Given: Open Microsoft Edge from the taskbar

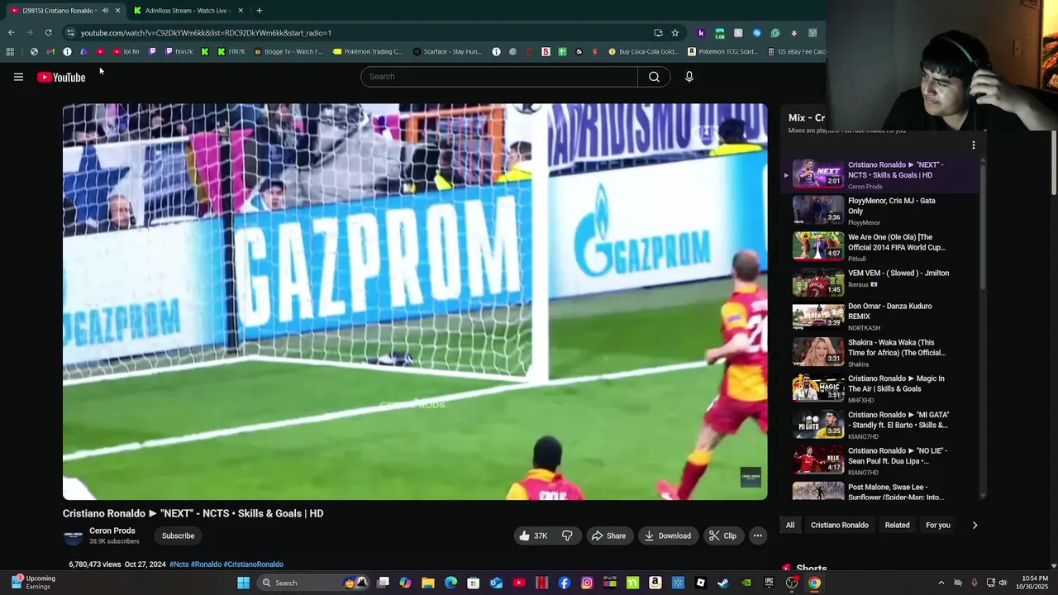Looking at the screenshot, I should point(450,583).
